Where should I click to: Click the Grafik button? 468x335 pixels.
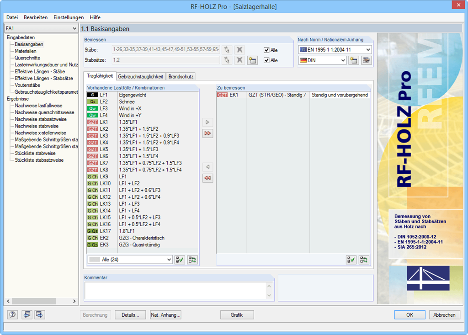coord(237,315)
